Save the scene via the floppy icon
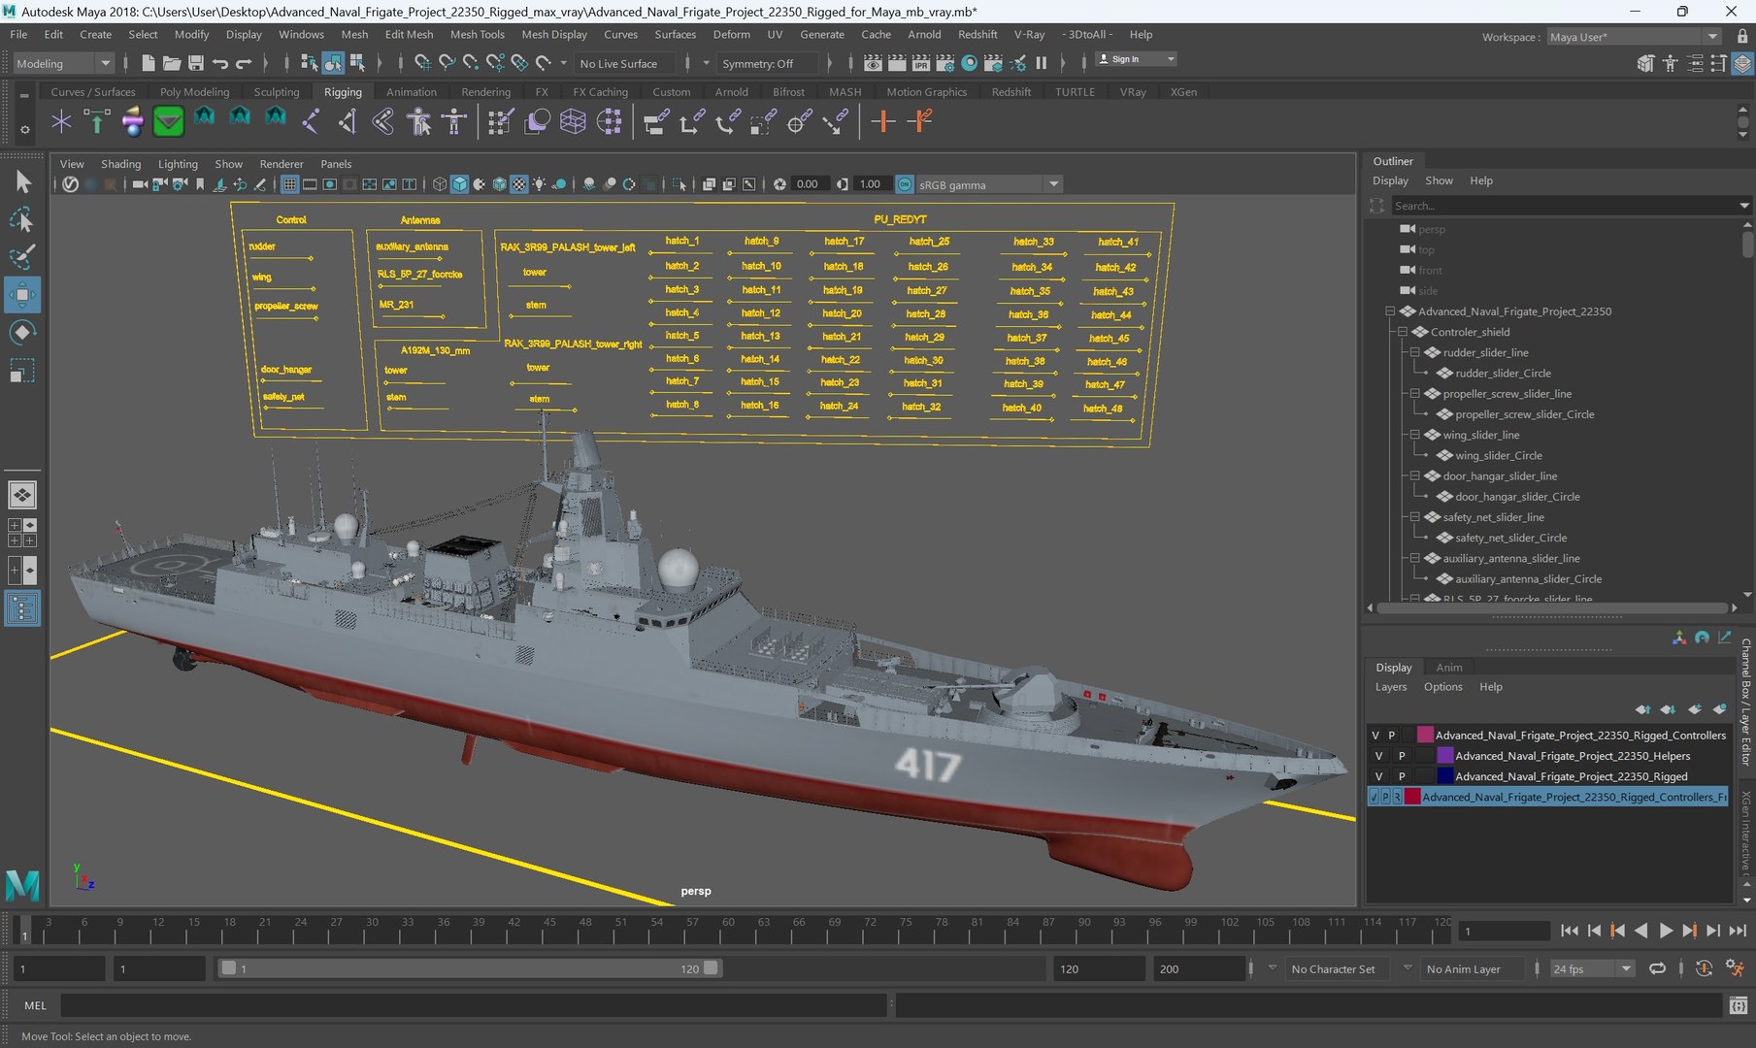The height and width of the screenshot is (1048, 1756). pos(196,63)
